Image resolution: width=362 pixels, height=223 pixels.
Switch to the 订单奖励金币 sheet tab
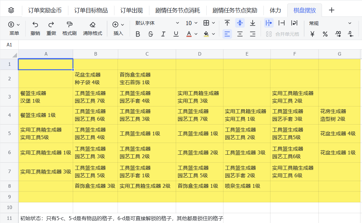pos(45,10)
